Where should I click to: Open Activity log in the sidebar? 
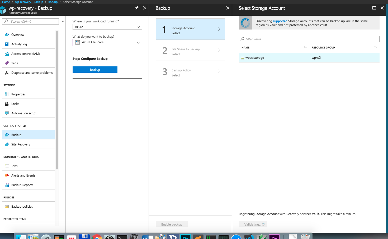29,44
